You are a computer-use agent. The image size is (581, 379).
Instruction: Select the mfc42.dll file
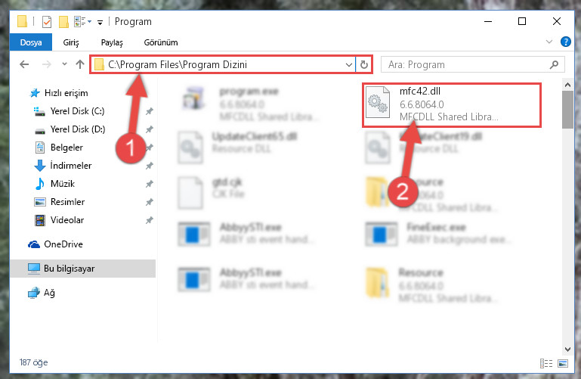pos(452,104)
